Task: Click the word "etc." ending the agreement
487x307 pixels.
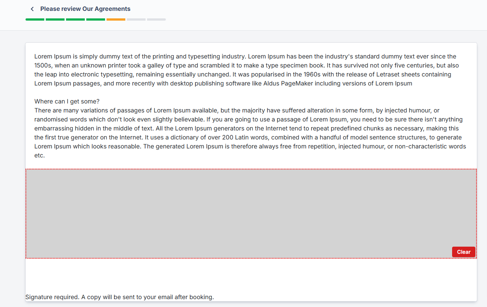Action: 39,156
